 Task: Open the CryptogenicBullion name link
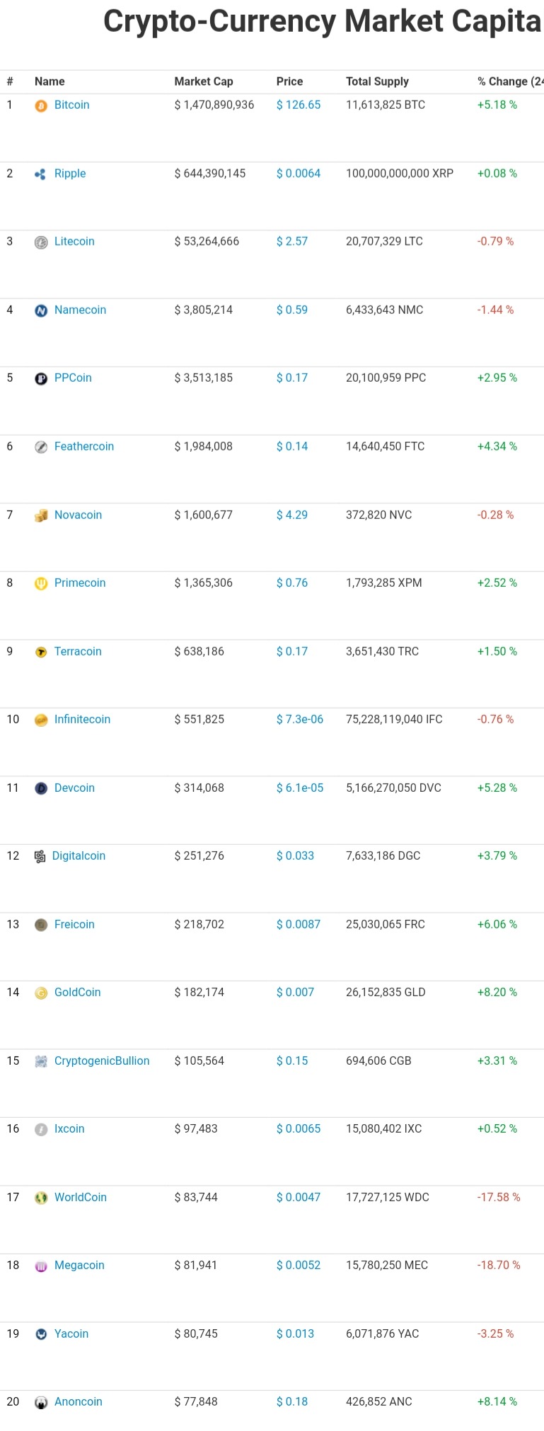tap(102, 1061)
